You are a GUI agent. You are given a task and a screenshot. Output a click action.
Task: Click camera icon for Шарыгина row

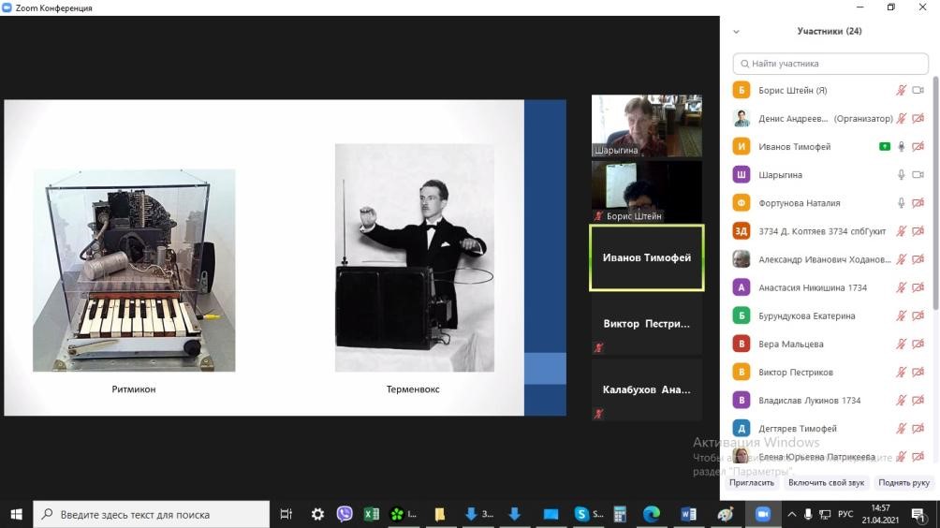(918, 175)
